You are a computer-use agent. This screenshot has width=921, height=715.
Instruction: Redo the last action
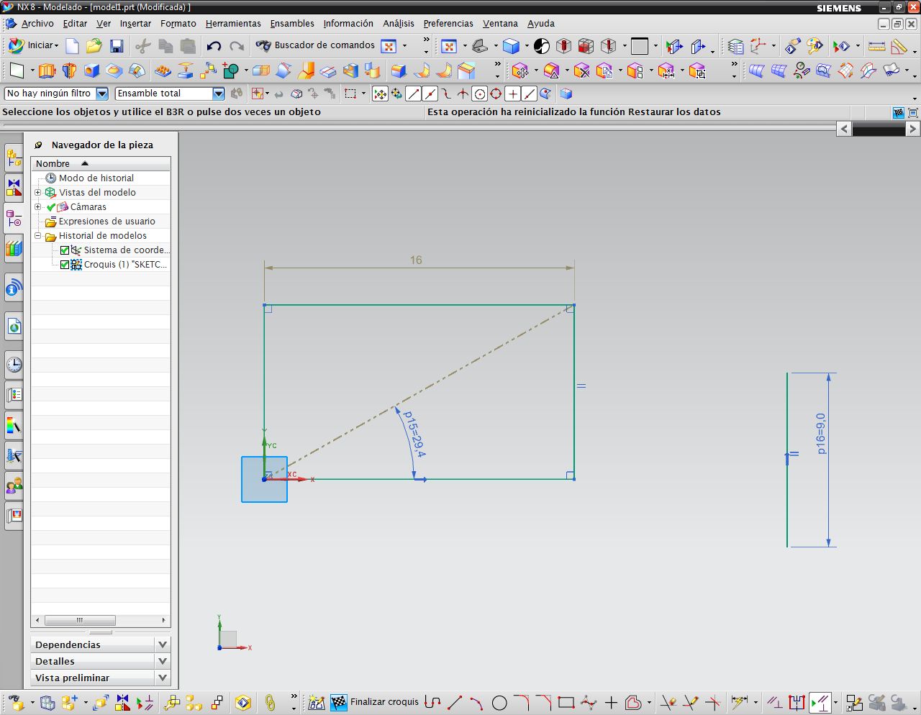pyautogui.click(x=237, y=46)
